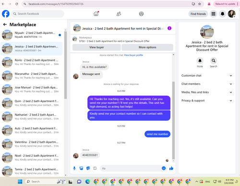The height and width of the screenshot is (186, 240).
Task: Click the Facebook logo
Action: pyautogui.click(x=6, y=14)
